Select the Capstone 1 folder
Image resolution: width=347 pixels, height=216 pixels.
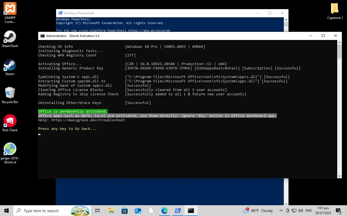335,11
